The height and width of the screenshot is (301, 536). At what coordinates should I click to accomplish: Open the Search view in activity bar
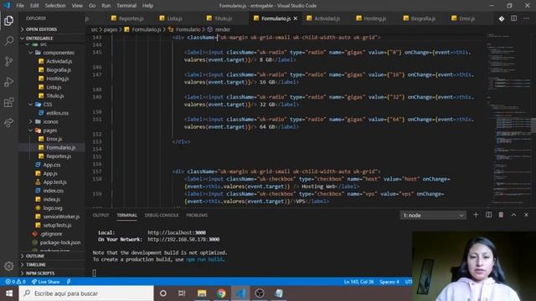point(9,41)
